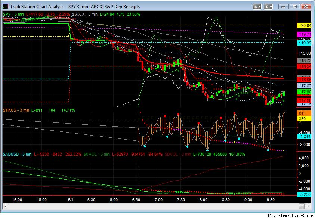Minimize the Chart Analysis window

click(x=284, y=7)
